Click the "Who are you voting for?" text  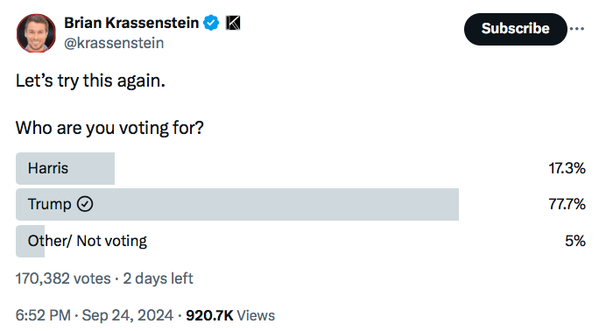[109, 128]
